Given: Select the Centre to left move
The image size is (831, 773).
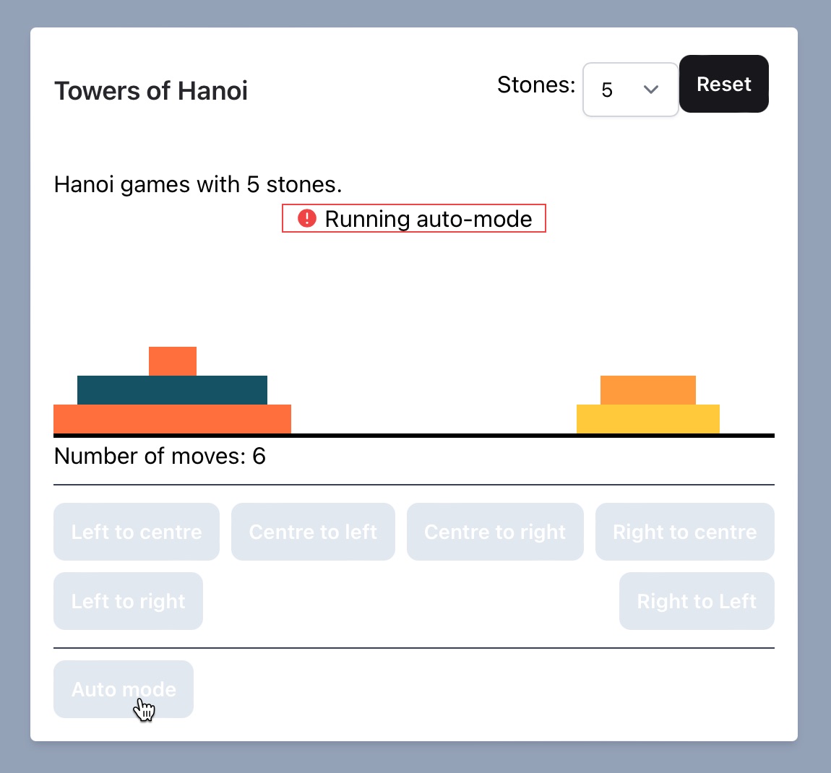Looking at the screenshot, I should (x=313, y=532).
